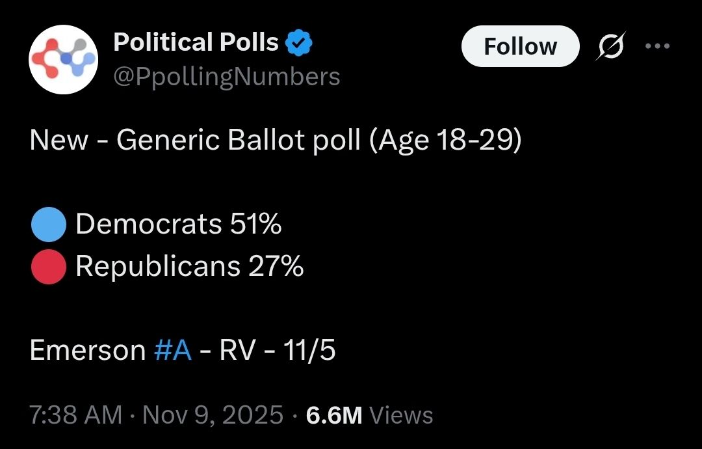Click the 7:38 AM timestamp

76,415
